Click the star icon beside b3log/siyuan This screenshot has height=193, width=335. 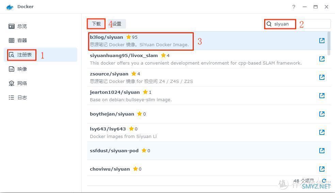tap(129, 37)
